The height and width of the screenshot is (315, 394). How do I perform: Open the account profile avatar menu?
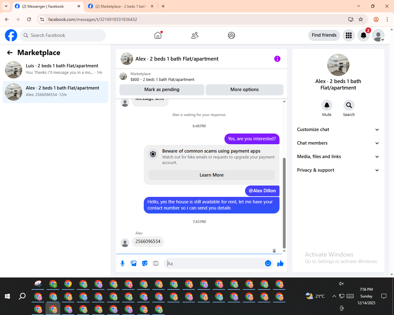378,35
